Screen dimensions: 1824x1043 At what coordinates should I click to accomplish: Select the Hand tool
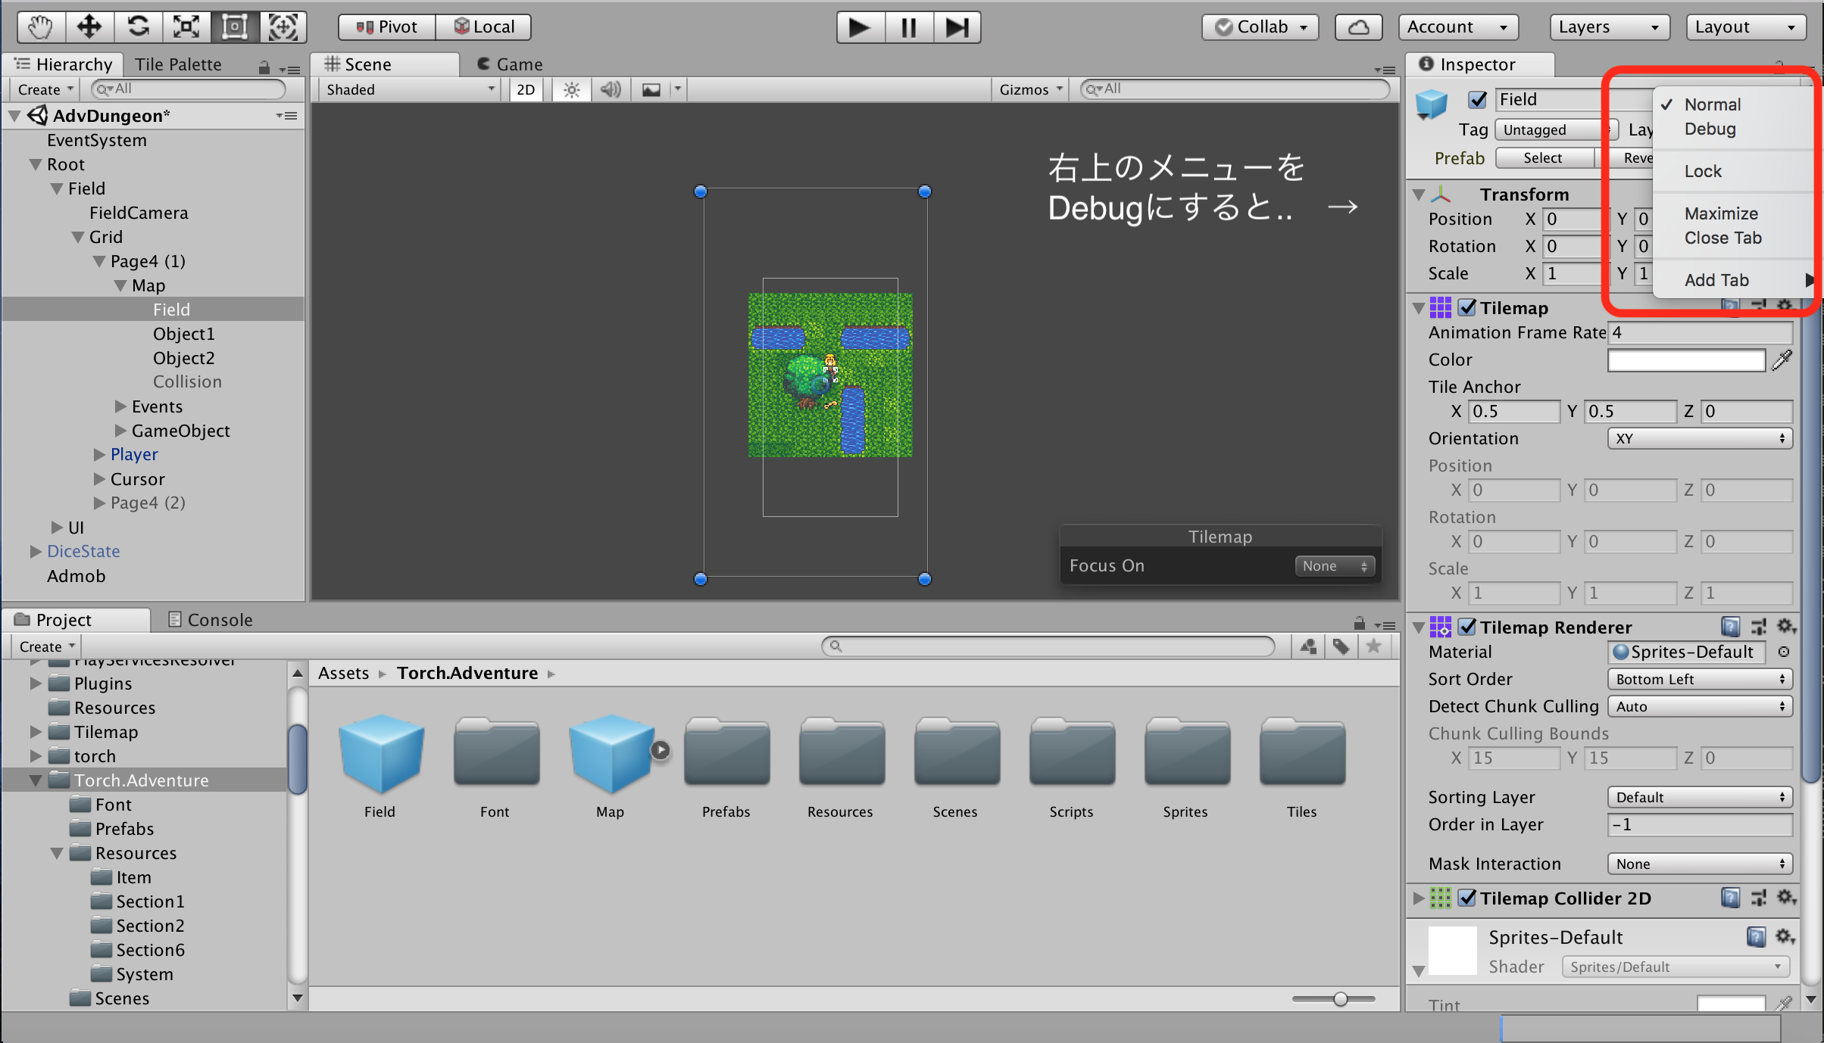(41, 27)
